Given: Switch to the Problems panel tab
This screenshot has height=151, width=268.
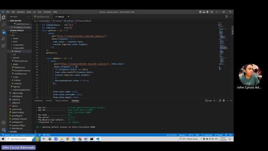Looking at the screenshot, I should pyautogui.click(x=39, y=101).
